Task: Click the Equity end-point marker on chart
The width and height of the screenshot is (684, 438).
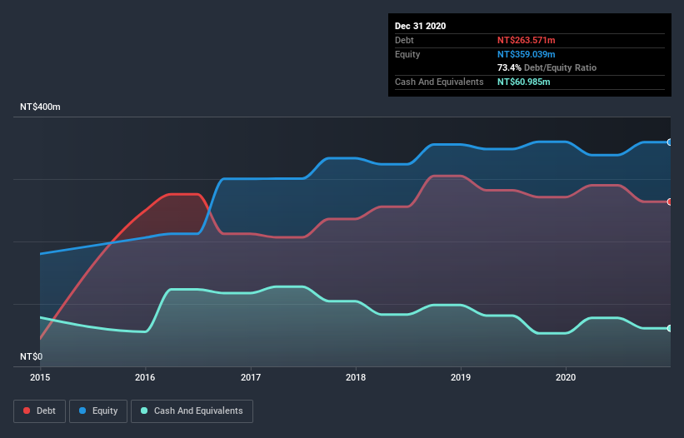Action: pos(670,142)
